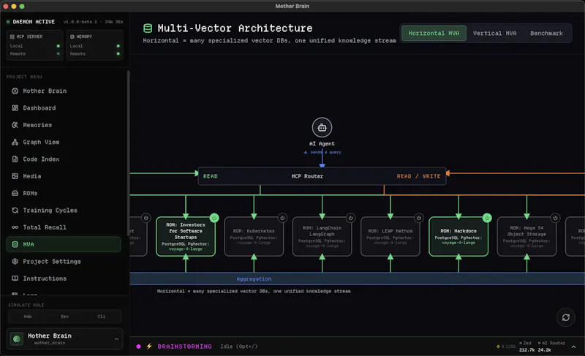Click the BRAINSTORMING mode label
The height and width of the screenshot is (356, 585).
(x=185, y=346)
